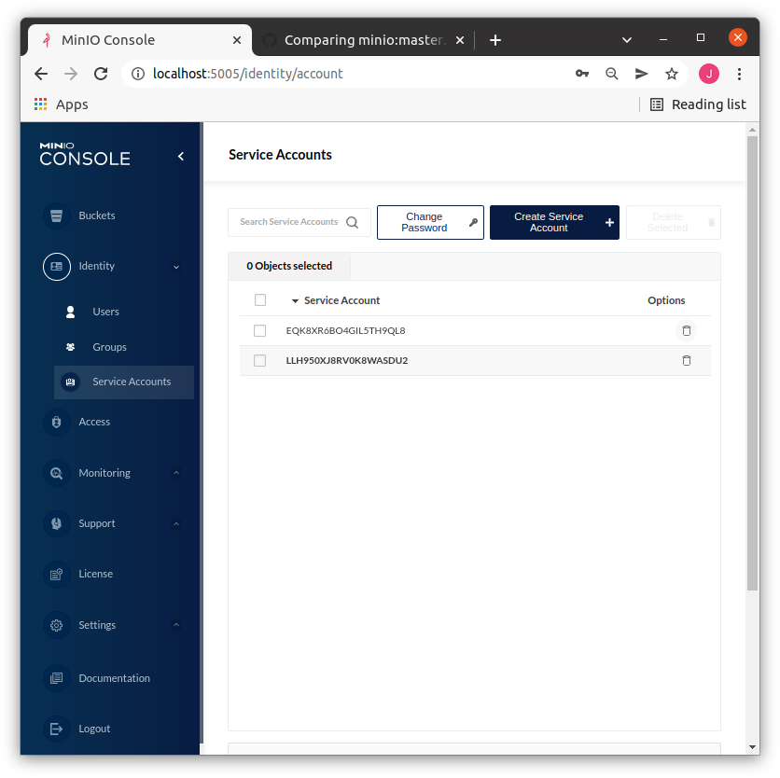Expand the Monitoring menu chevron
The height and width of the screenshot is (778, 780).
click(176, 473)
